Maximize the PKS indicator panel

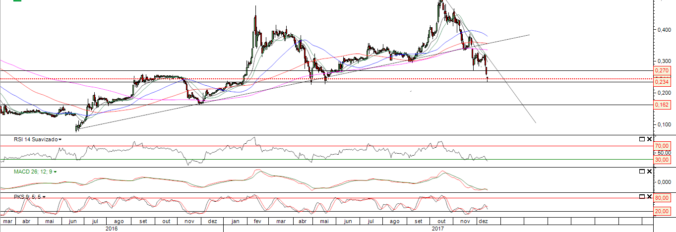click(642, 197)
